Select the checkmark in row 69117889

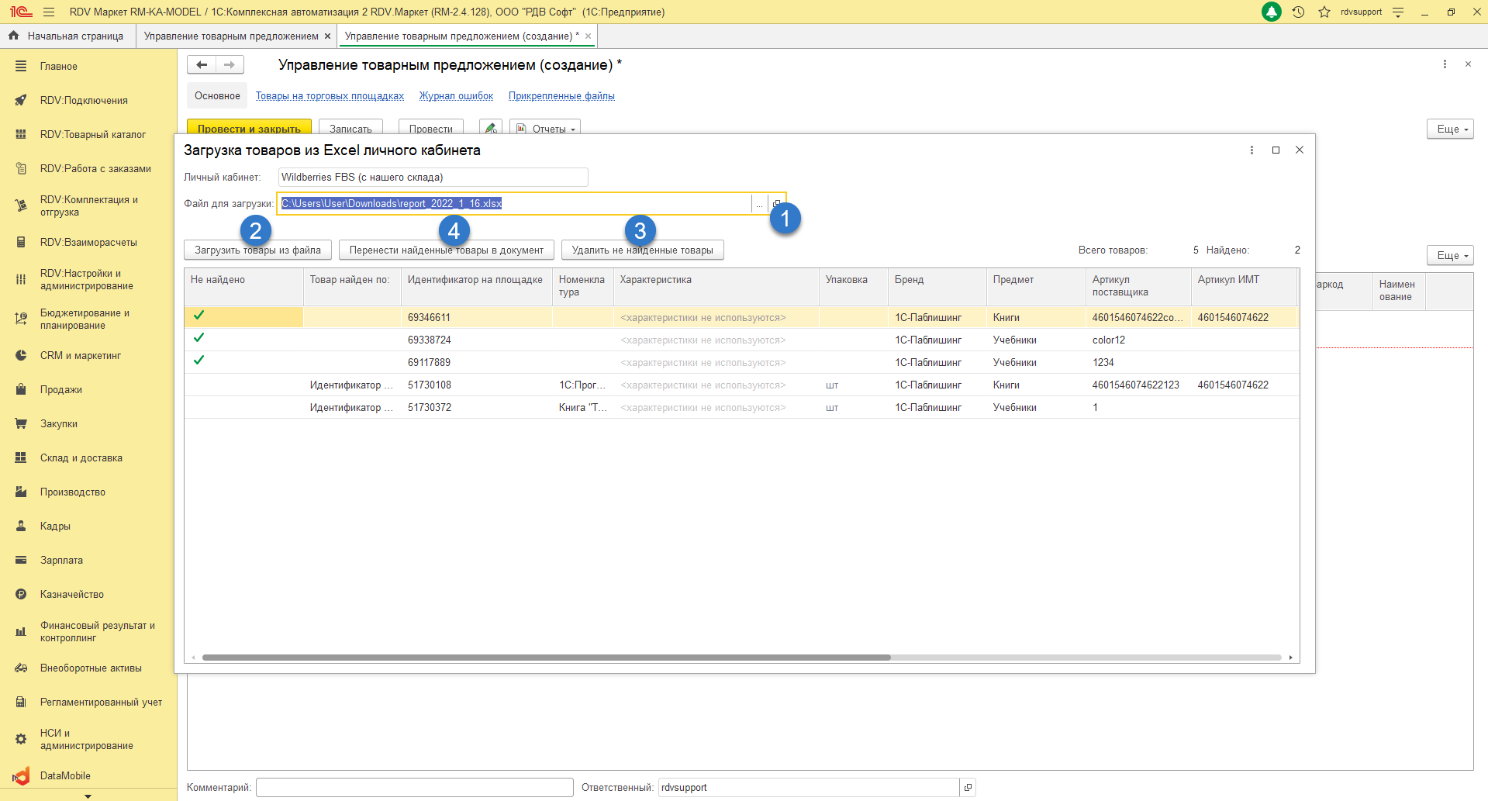click(199, 361)
